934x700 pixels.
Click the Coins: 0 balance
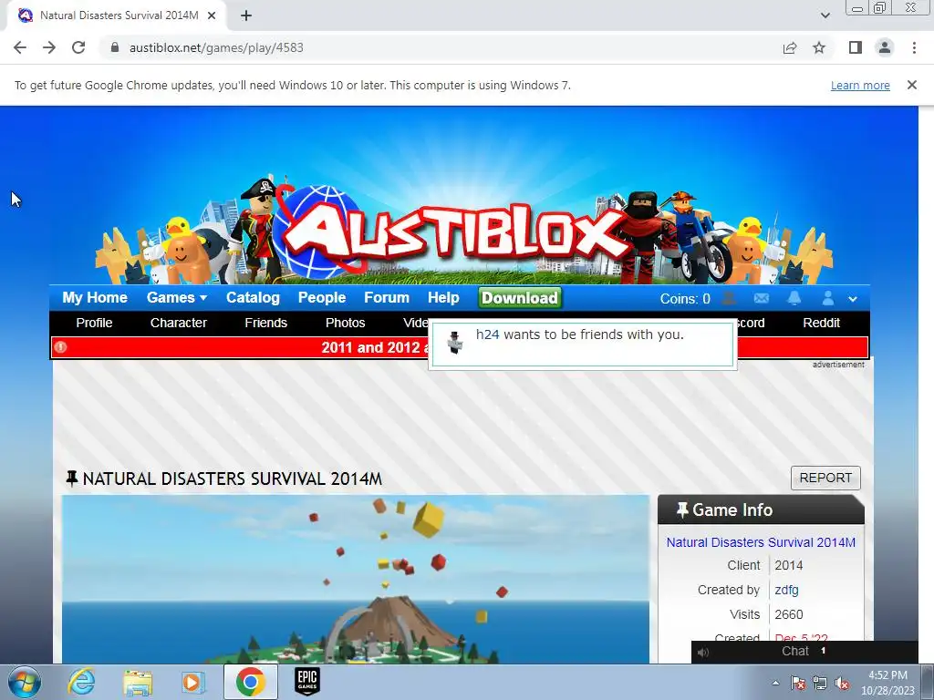tap(685, 299)
